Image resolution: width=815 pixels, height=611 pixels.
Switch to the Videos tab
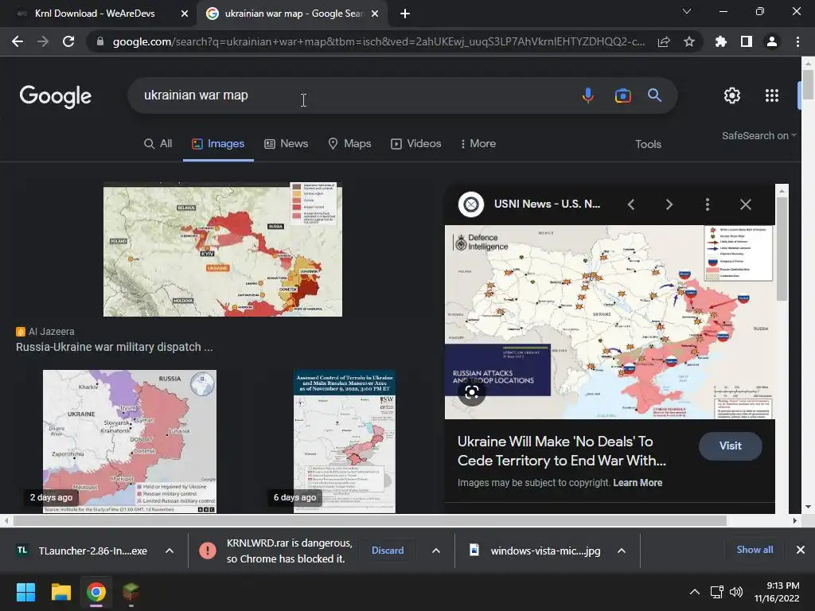click(x=416, y=143)
